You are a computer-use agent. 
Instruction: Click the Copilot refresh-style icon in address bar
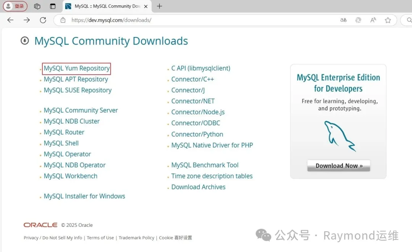coord(358,20)
